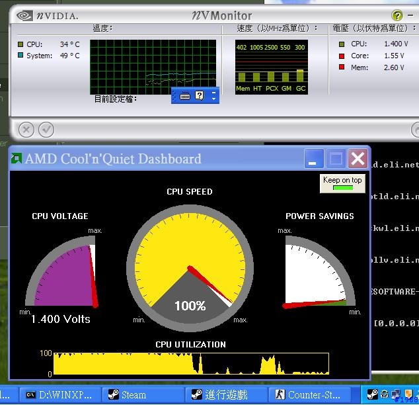Click the Core voltage red legend square
Viewport: 419px width, 405px height.
click(342, 56)
